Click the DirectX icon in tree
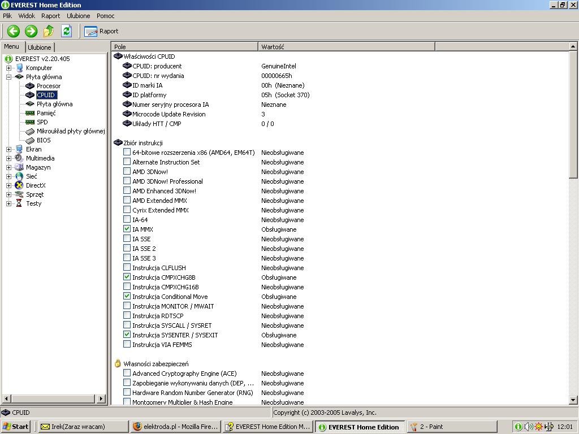The width and height of the screenshot is (579, 434). [x=19, y=185]
